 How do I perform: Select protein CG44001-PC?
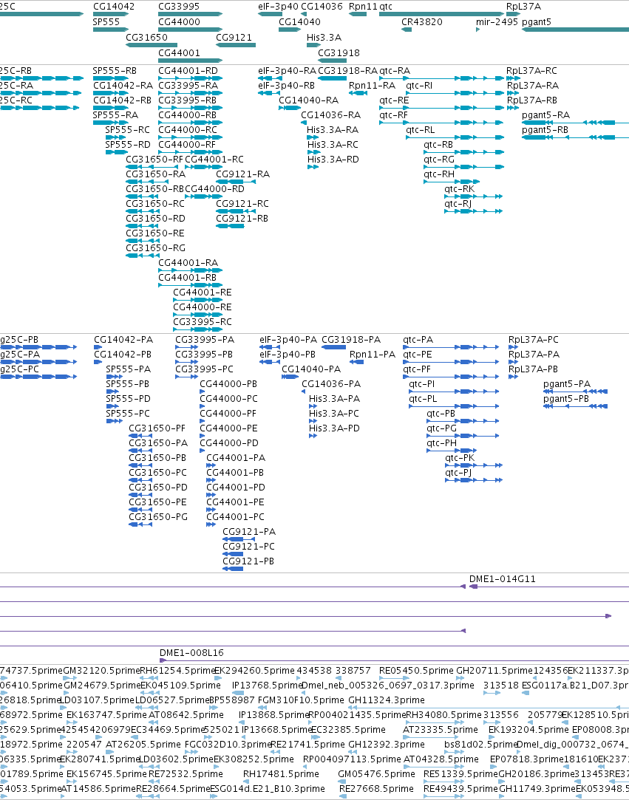click(x=235, y=517)
